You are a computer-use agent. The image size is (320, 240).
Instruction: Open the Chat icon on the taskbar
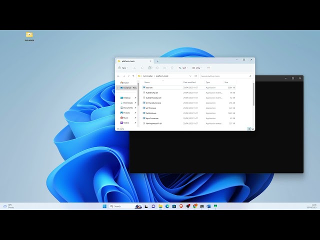(x=153, y=206)
